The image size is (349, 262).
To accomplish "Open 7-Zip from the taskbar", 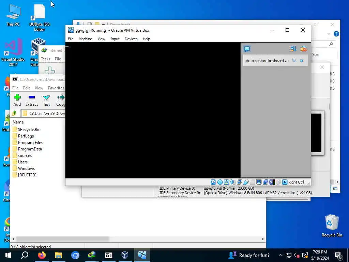I will coord(108,255).
